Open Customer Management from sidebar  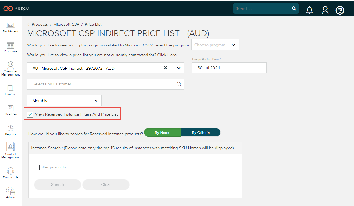tap(10, 69)
